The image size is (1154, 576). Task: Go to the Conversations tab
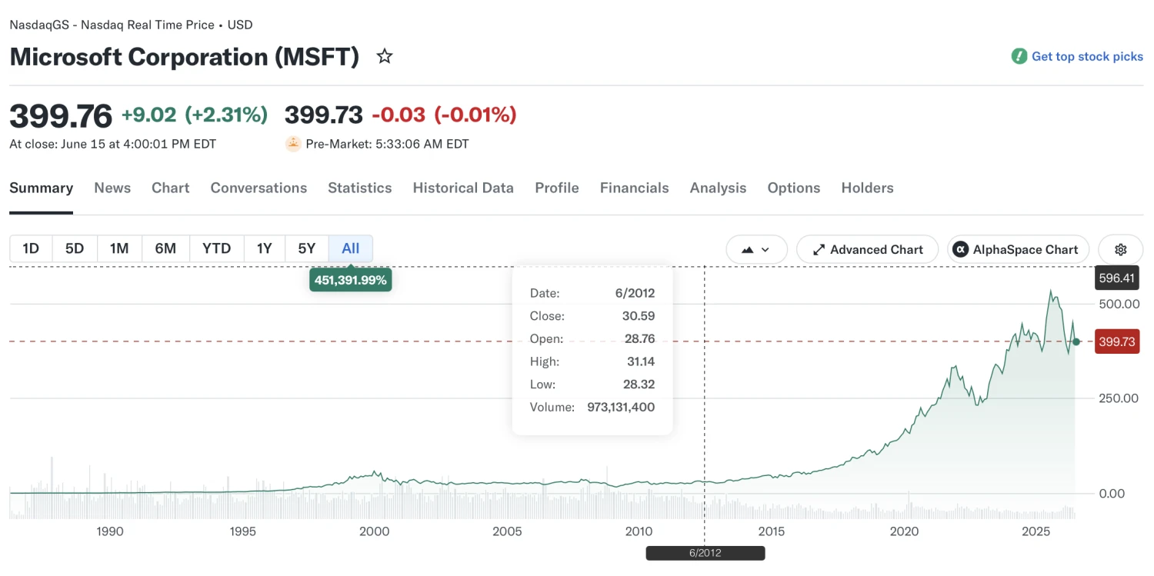pos(258,188)
